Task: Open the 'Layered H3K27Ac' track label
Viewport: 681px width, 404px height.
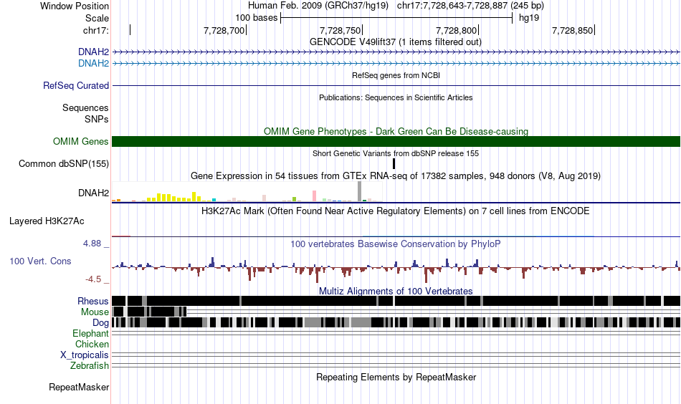Action: click(x=47, y=221)
